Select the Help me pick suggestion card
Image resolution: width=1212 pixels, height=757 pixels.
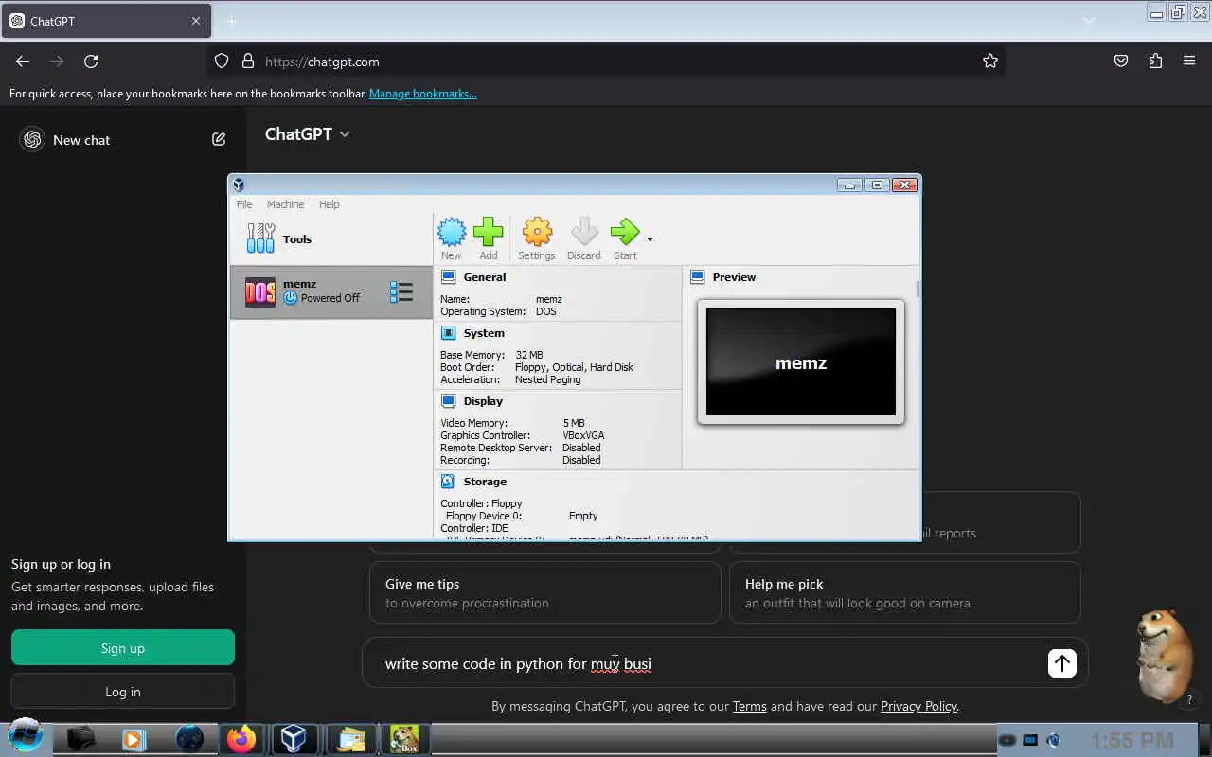pyautogui.click(x=905, y=592)
